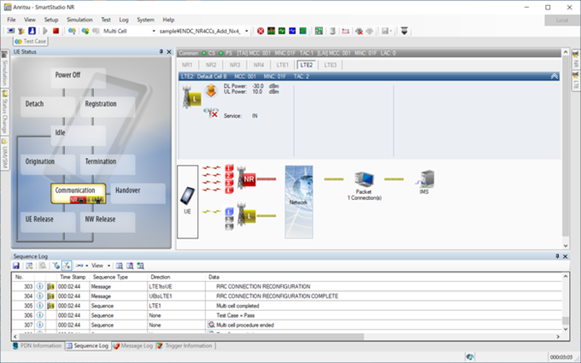Open the Simulation side panel tab
The height and width of the screenshot is (363, 581).
click(x=4, y=68)
